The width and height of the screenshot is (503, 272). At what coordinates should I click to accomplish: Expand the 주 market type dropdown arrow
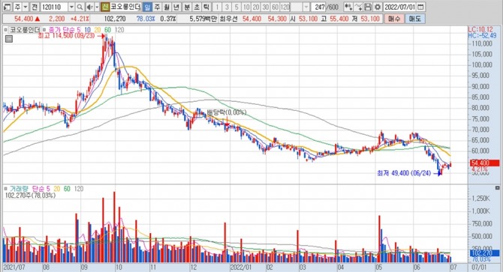pyautogui.click(x=25, y=7)
